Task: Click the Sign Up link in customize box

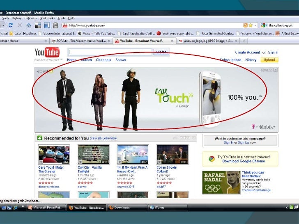Action: tap(243, 142)
